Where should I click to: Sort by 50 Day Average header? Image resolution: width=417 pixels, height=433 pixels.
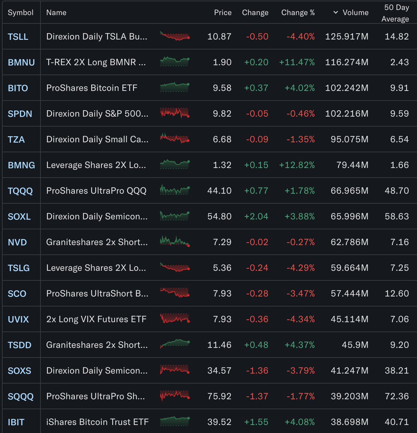(x=395, y=13)
